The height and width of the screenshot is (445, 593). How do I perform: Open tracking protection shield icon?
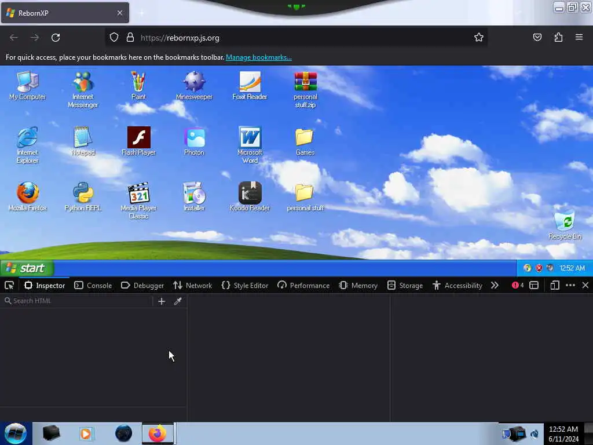point(114,38)
